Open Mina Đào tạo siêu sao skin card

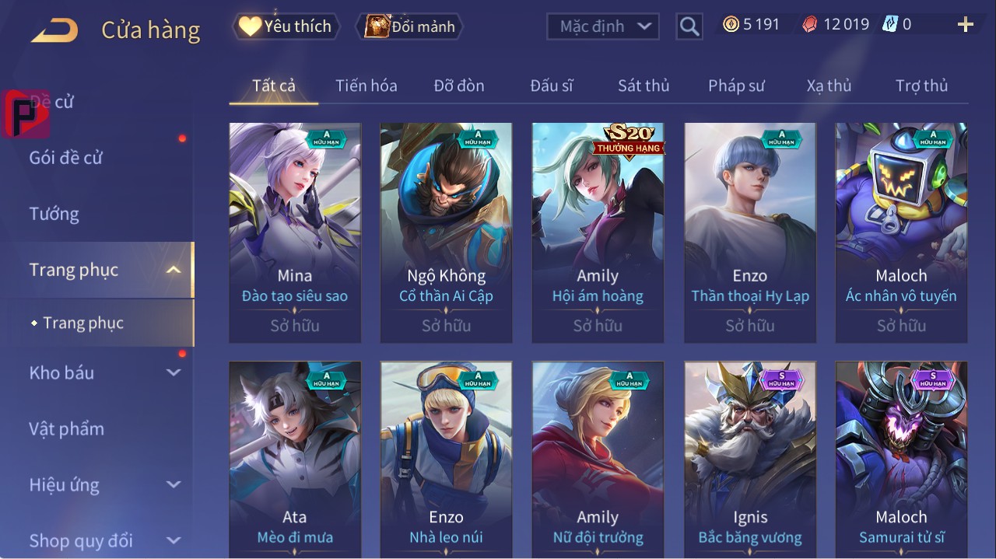(295, 232)
